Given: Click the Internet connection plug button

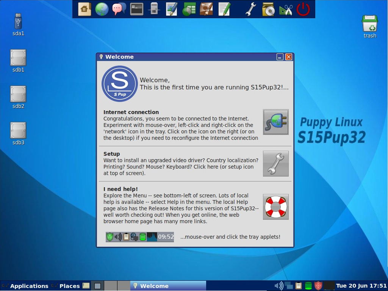Looking at the screenshot, I should (x=276, y=122).
